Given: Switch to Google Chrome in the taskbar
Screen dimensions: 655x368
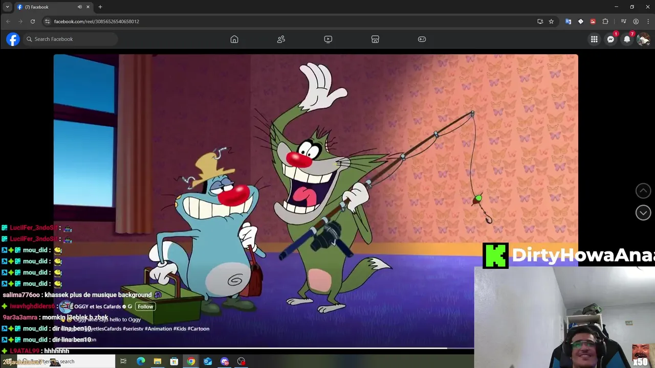Looking at the screenshot, I should tap(191, 361).
